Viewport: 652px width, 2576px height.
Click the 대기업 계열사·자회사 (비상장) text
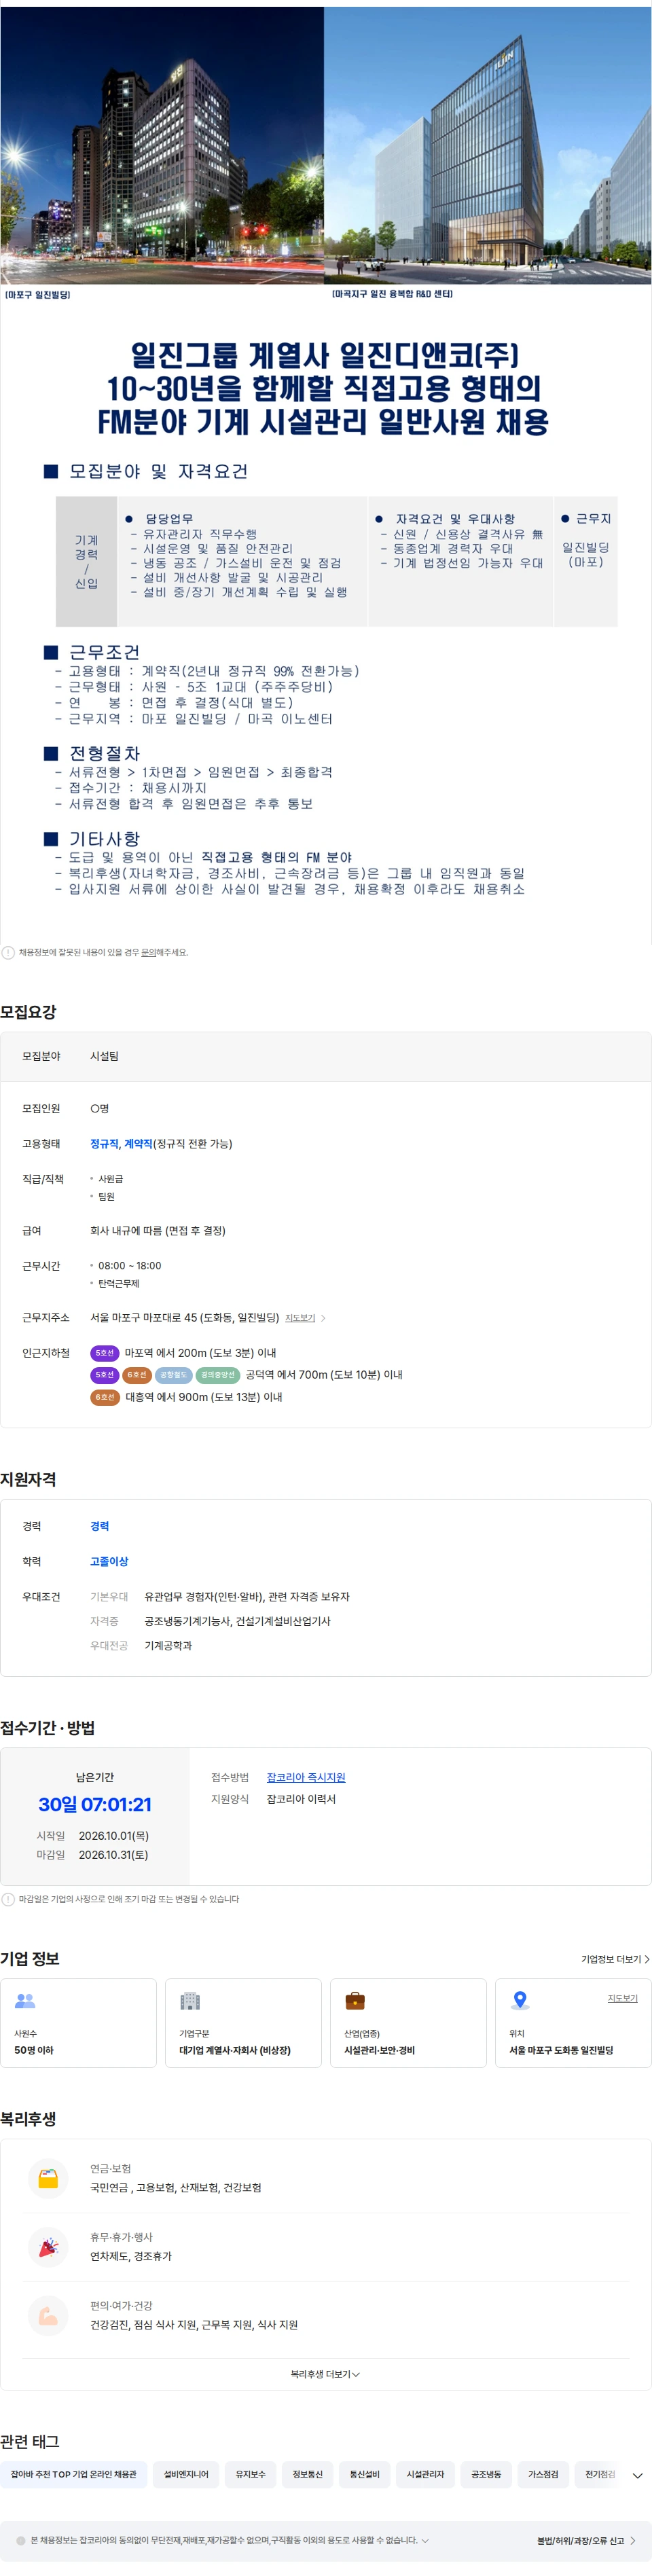[235, 2050]
